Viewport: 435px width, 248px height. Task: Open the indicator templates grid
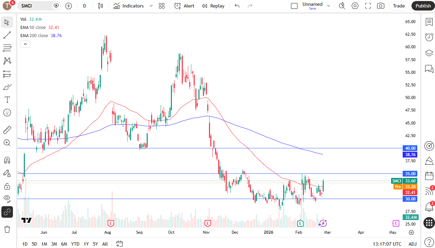(162, 6)
